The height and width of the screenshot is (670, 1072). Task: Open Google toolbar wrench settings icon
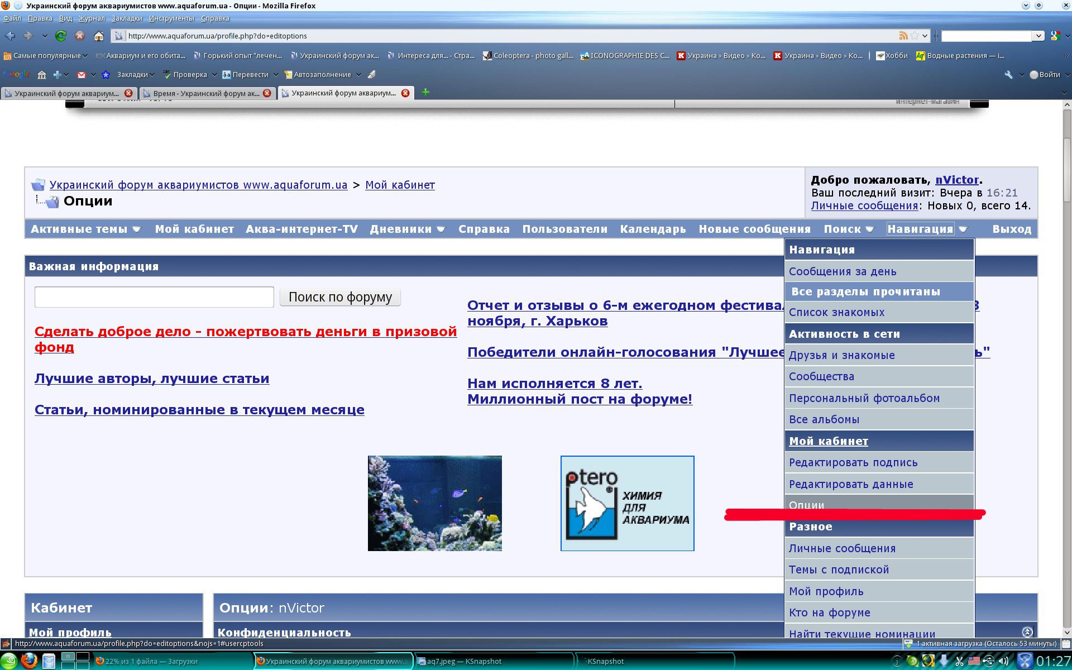(x=1008, y=74)
